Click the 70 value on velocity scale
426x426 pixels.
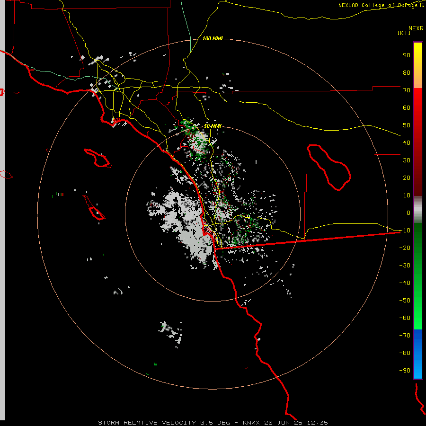(x=407, y=90)
